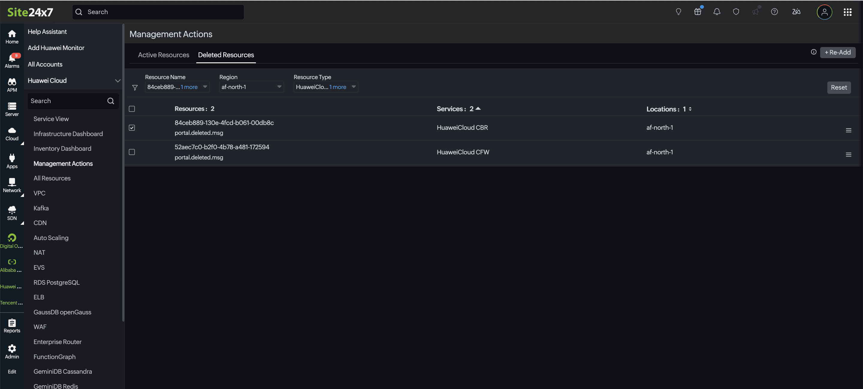The height and width of the screenshot is (389, 863).
Task: Switch to the Active Resources tab
Action: pos(164,55)
